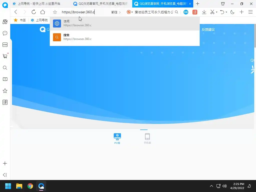The width and height of the screenshot is (256, 192).
Task: Show hidden system tray icons
Action: [211, 186]
